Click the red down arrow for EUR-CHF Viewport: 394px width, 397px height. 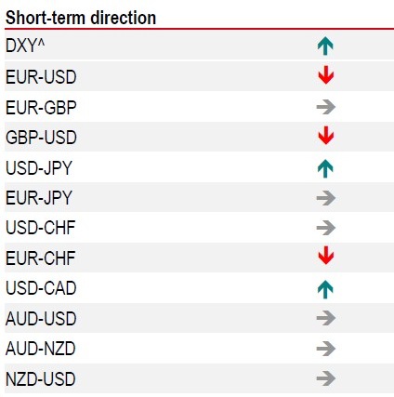(326, 256)
